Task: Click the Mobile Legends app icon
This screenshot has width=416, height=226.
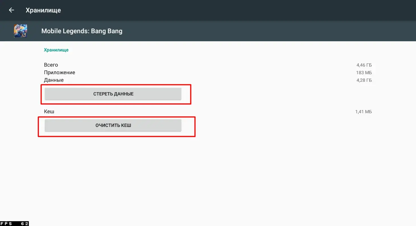Action: pyautogui.click(x=21, y=31)
